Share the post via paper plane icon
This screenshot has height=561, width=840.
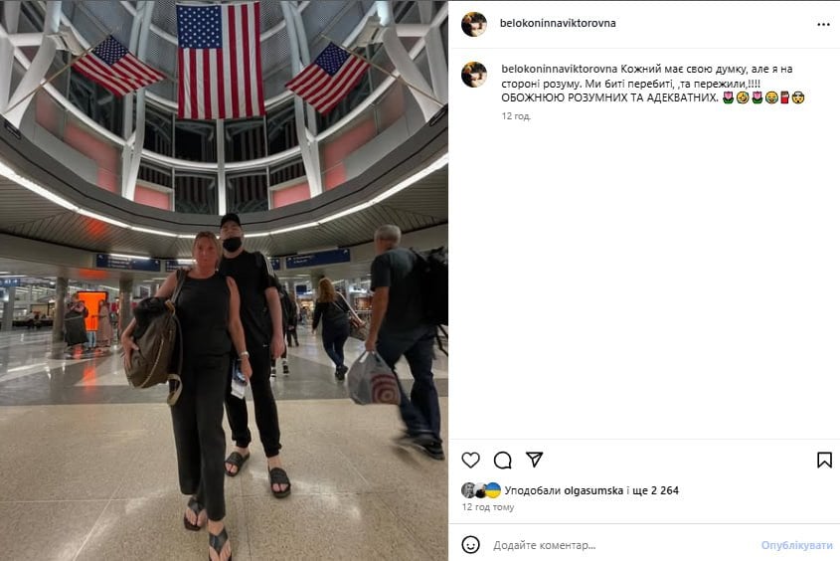pos(534,460)
